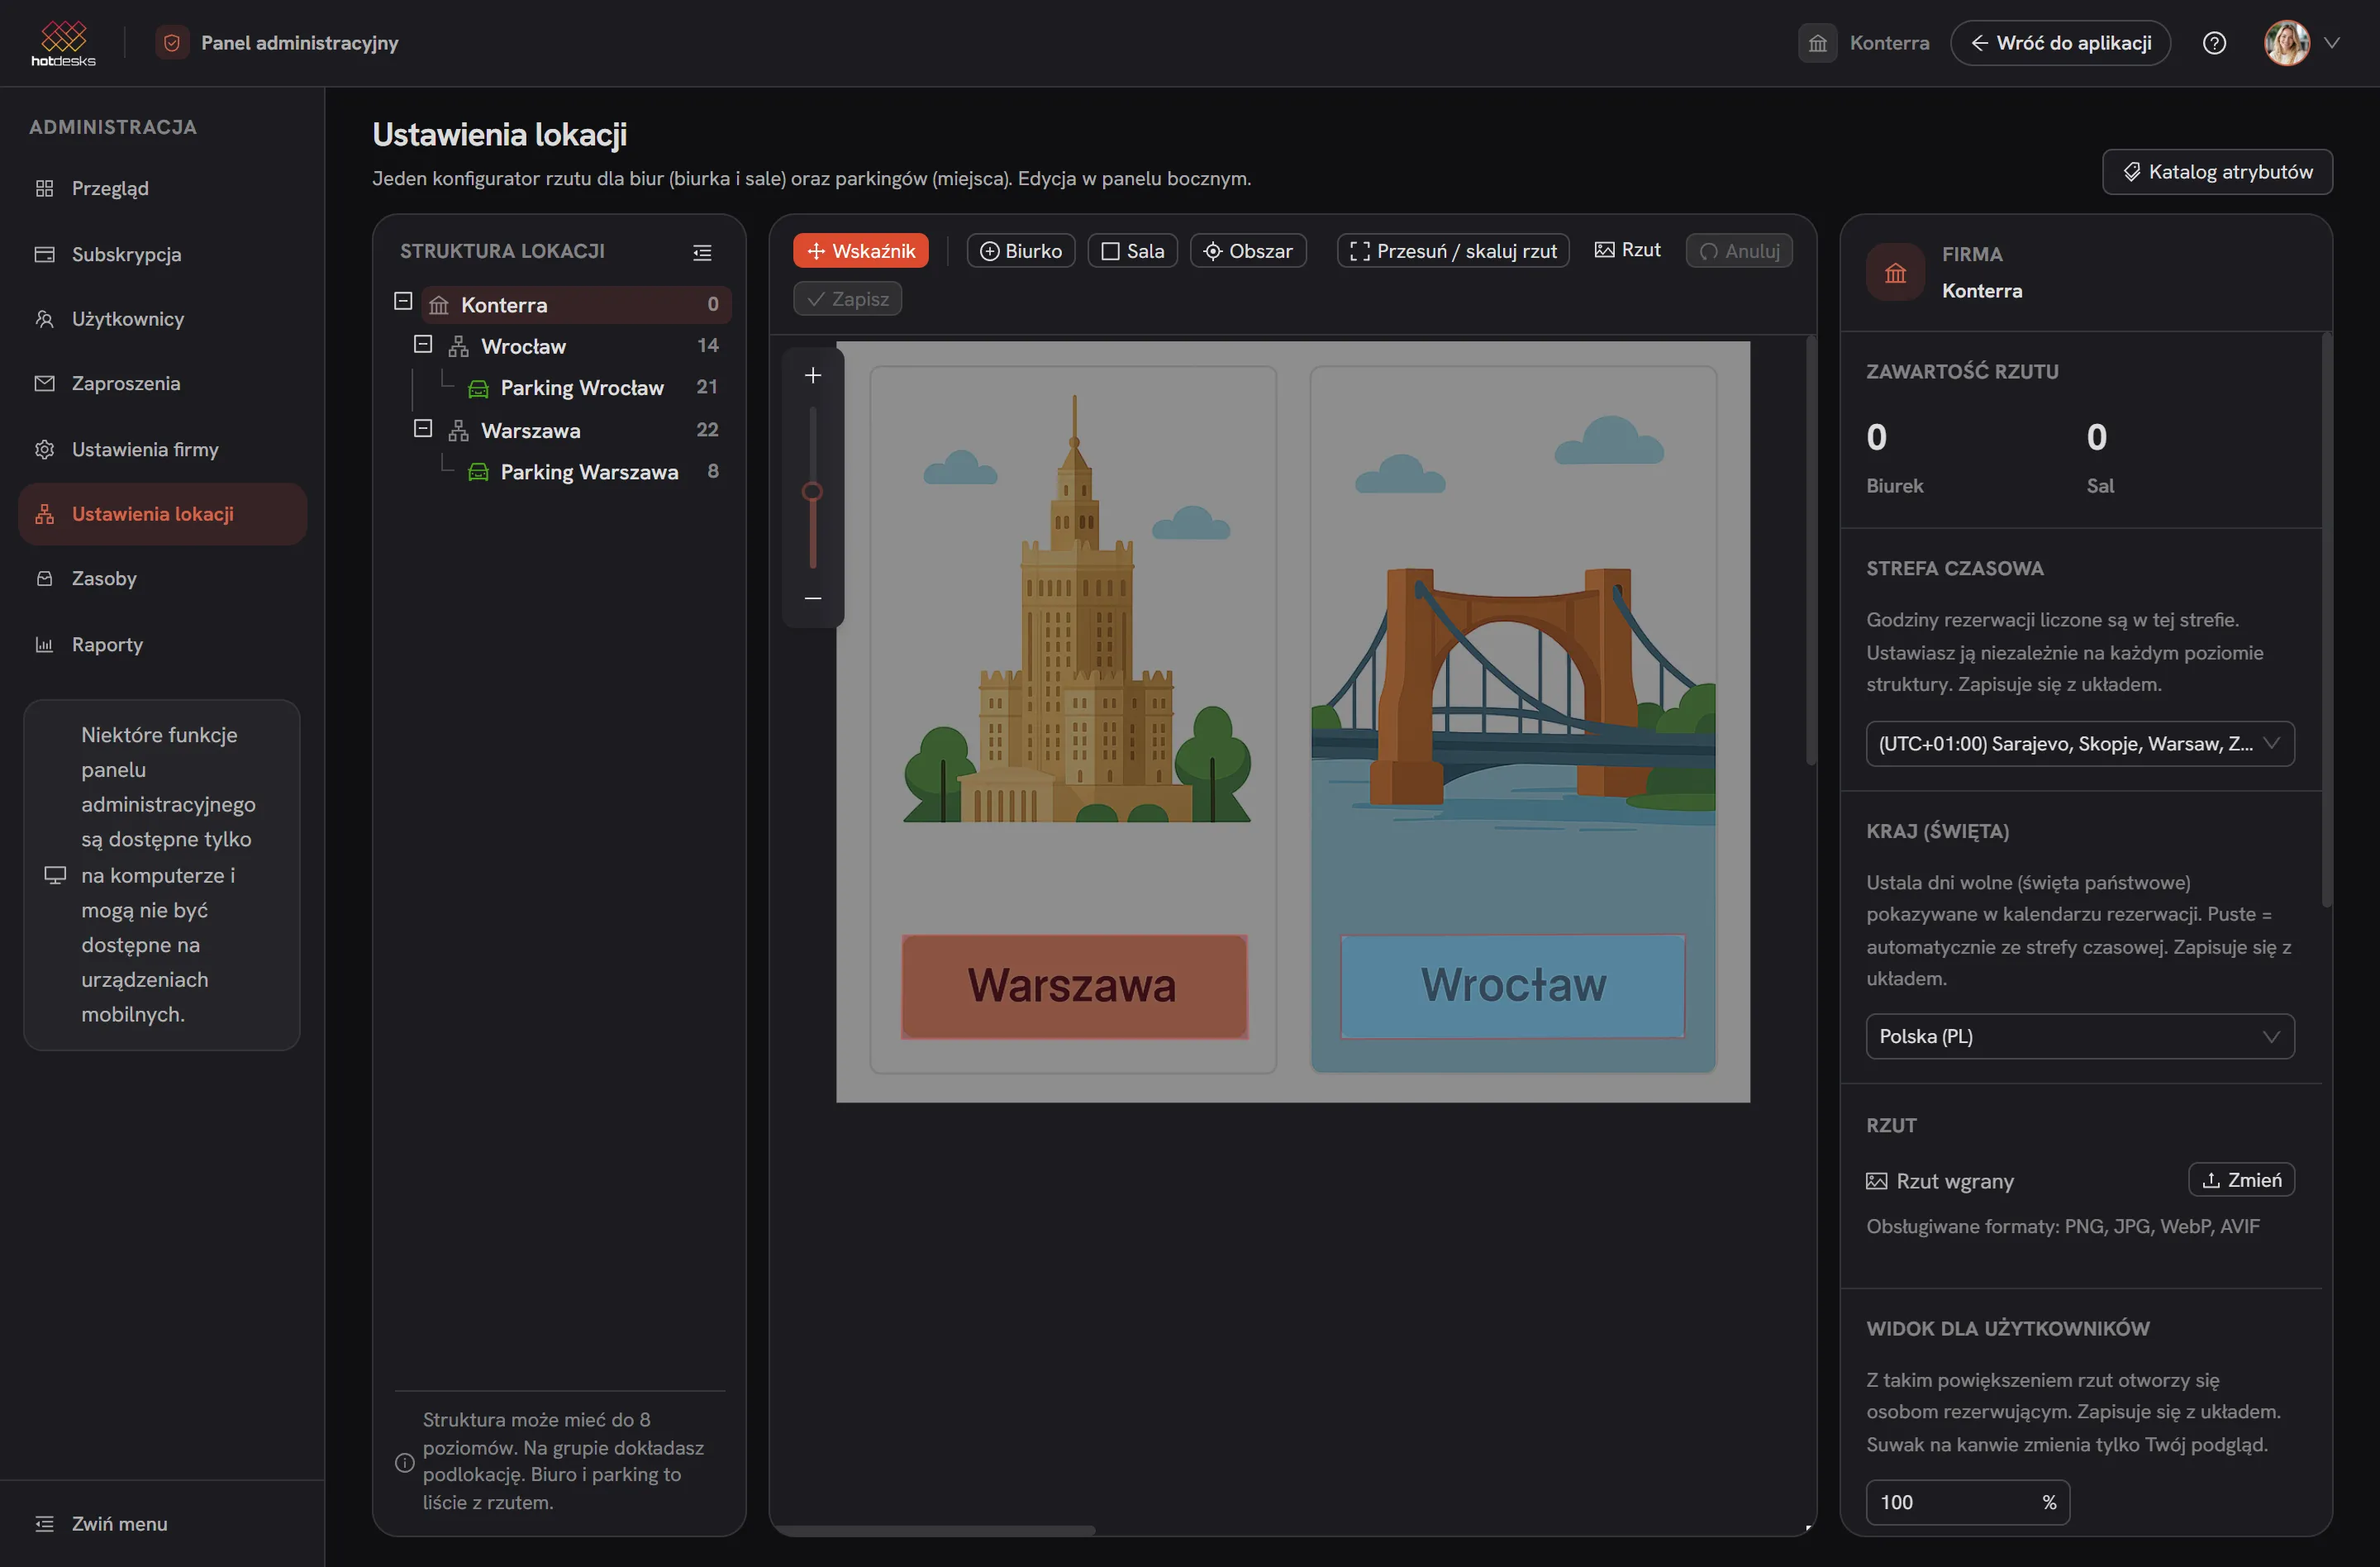Click the zoom percentage input field
The width and height of the screenshot is (2380, 1567).
pyautogui.click(x=1967, y=1501)
